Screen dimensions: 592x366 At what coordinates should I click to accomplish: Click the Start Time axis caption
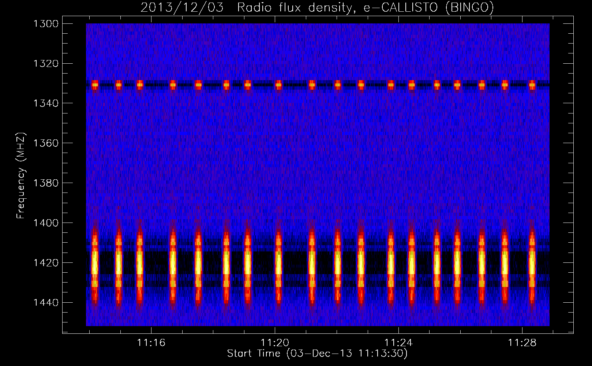point(317,354)
